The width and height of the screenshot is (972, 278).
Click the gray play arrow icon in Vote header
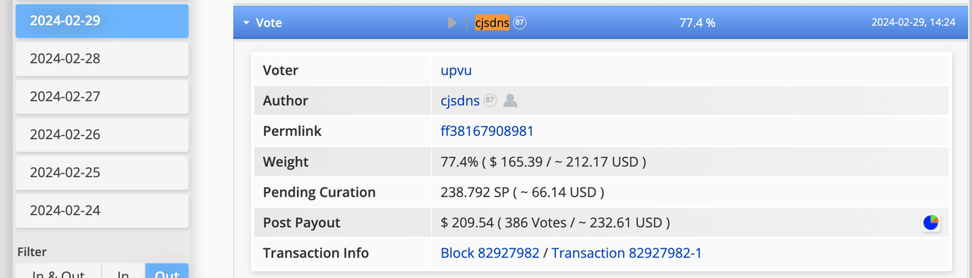453,23
